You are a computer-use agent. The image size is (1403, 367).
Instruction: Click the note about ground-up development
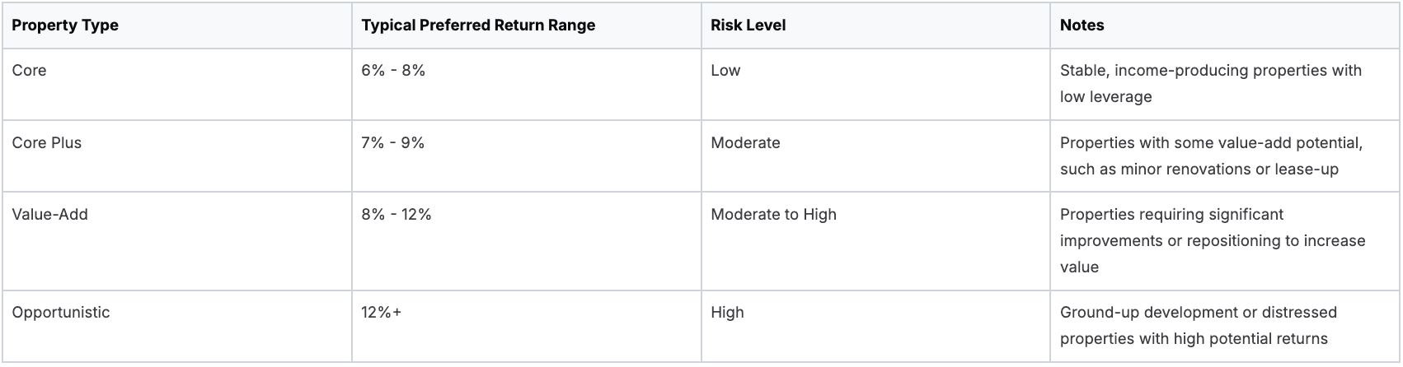tap(1198, 326)
